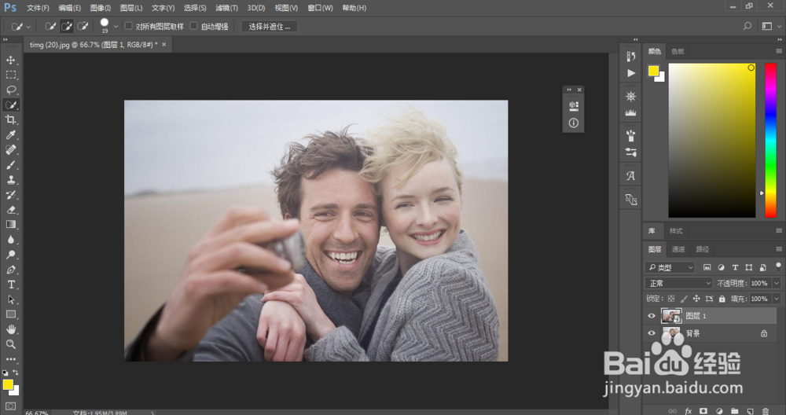The width and height of the screenshot is (786, 415).
Task: Open 滤镜(T) menu
Action: point(226,8)
